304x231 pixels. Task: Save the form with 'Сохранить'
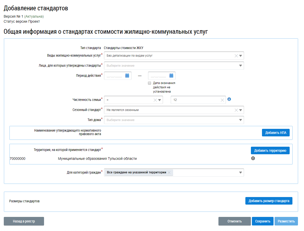click(262, 221)
